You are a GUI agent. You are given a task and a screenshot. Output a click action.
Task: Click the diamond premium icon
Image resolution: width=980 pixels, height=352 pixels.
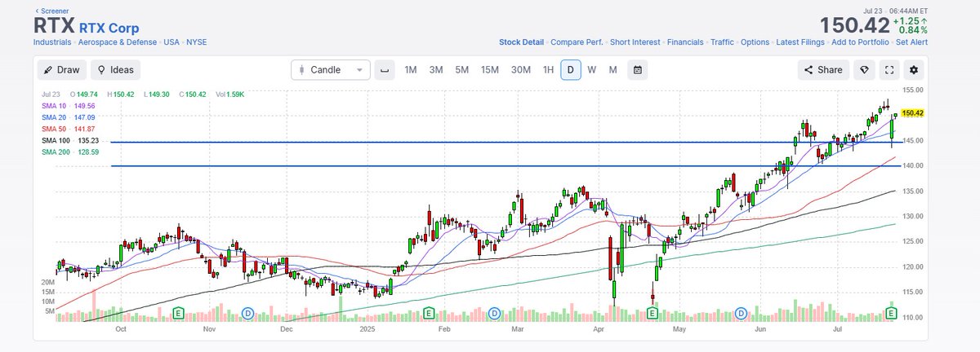[865, 70]
